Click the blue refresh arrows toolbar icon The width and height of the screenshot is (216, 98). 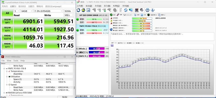coord(78,10)
